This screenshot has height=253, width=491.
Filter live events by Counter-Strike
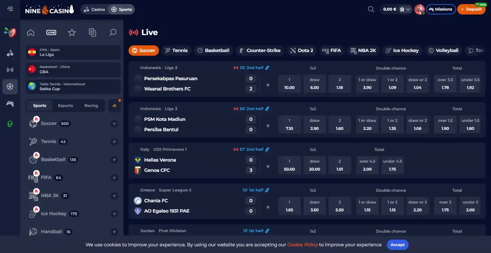point(260,50)
